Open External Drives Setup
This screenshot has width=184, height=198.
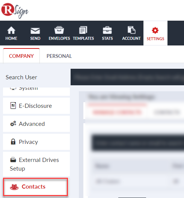[x=36, y=164]
